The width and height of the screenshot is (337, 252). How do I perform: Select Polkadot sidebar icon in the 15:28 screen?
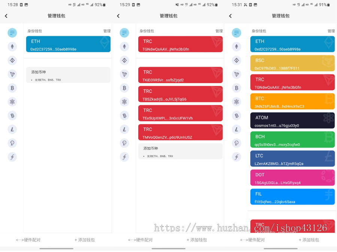click(12, 143)
